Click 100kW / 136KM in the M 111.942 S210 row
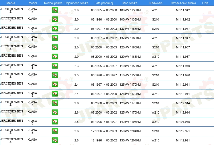 tap(130, 19)
